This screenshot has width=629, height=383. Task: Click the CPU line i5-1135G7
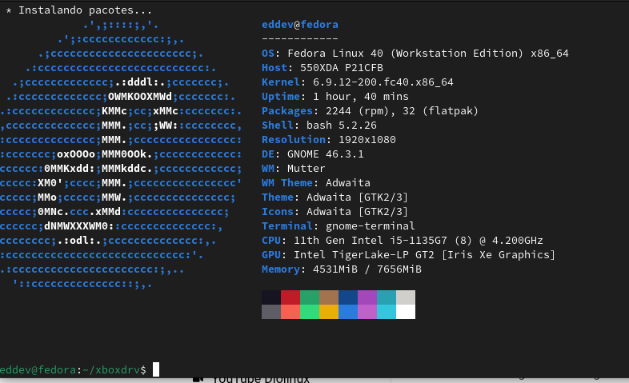[x=403, y=241]
